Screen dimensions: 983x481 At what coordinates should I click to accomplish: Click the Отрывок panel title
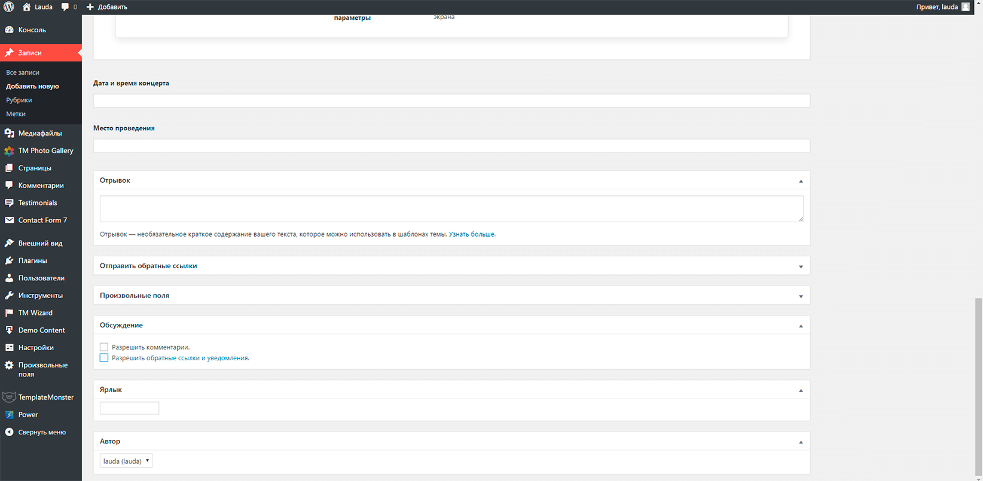[x=115, y=180]
